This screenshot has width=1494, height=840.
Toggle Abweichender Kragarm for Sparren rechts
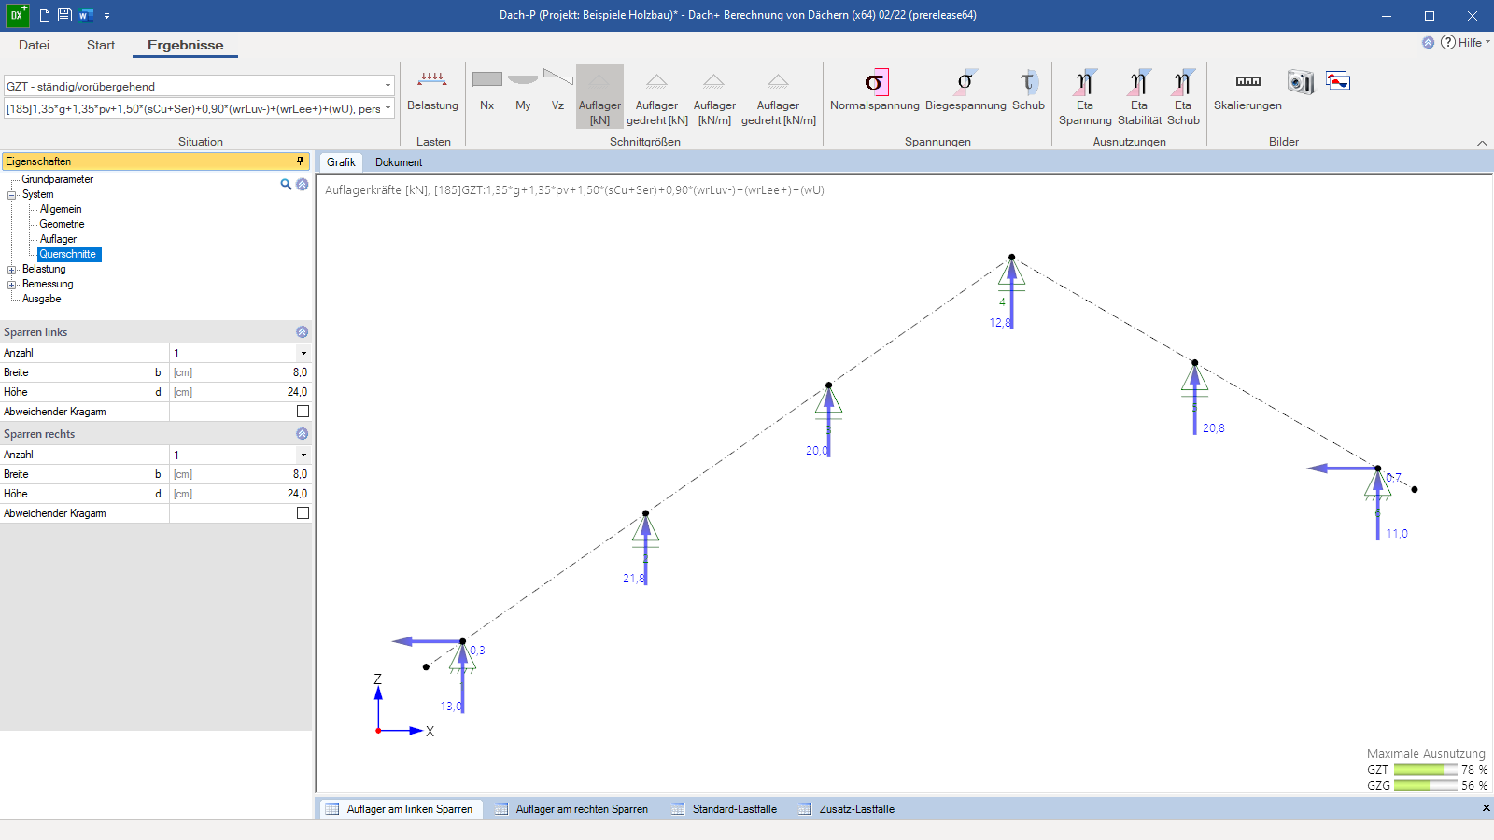(x=303, y=512)
